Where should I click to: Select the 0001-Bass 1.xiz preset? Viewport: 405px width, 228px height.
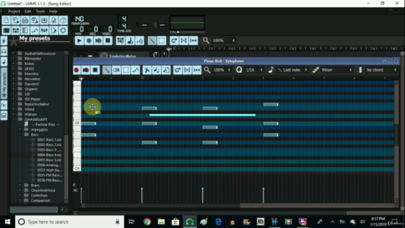tap(49, 139)
